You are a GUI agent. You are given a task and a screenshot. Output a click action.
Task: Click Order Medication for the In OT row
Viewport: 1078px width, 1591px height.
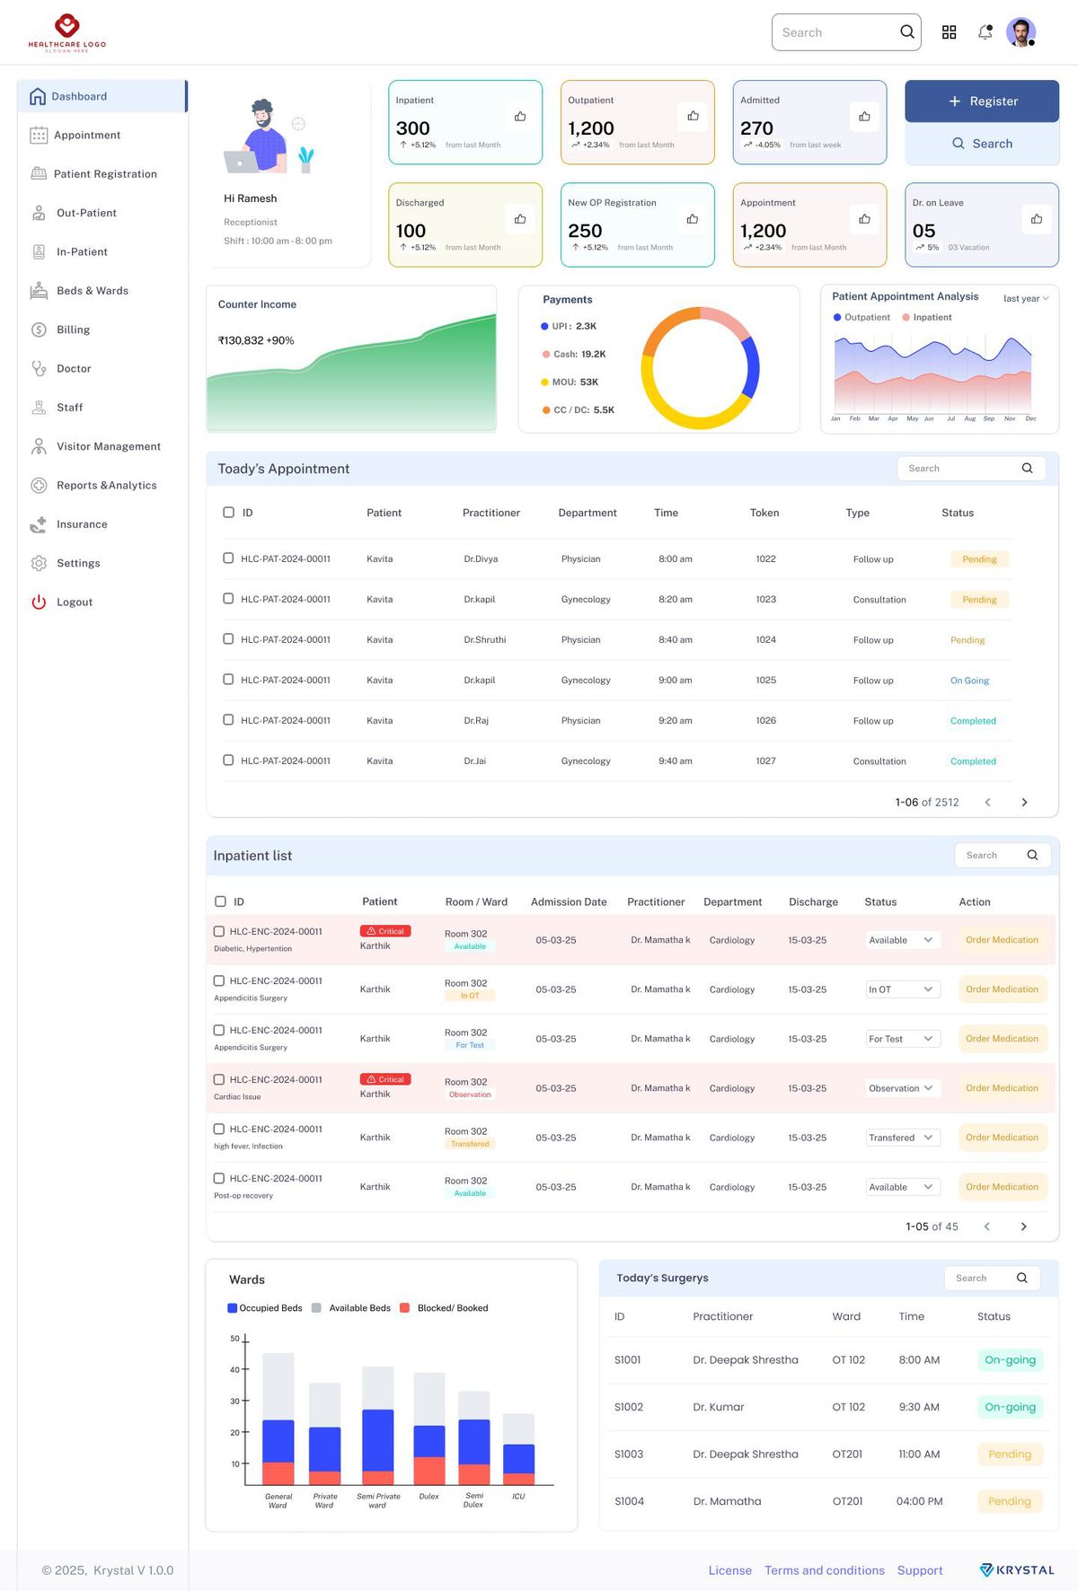[1002, 989]
